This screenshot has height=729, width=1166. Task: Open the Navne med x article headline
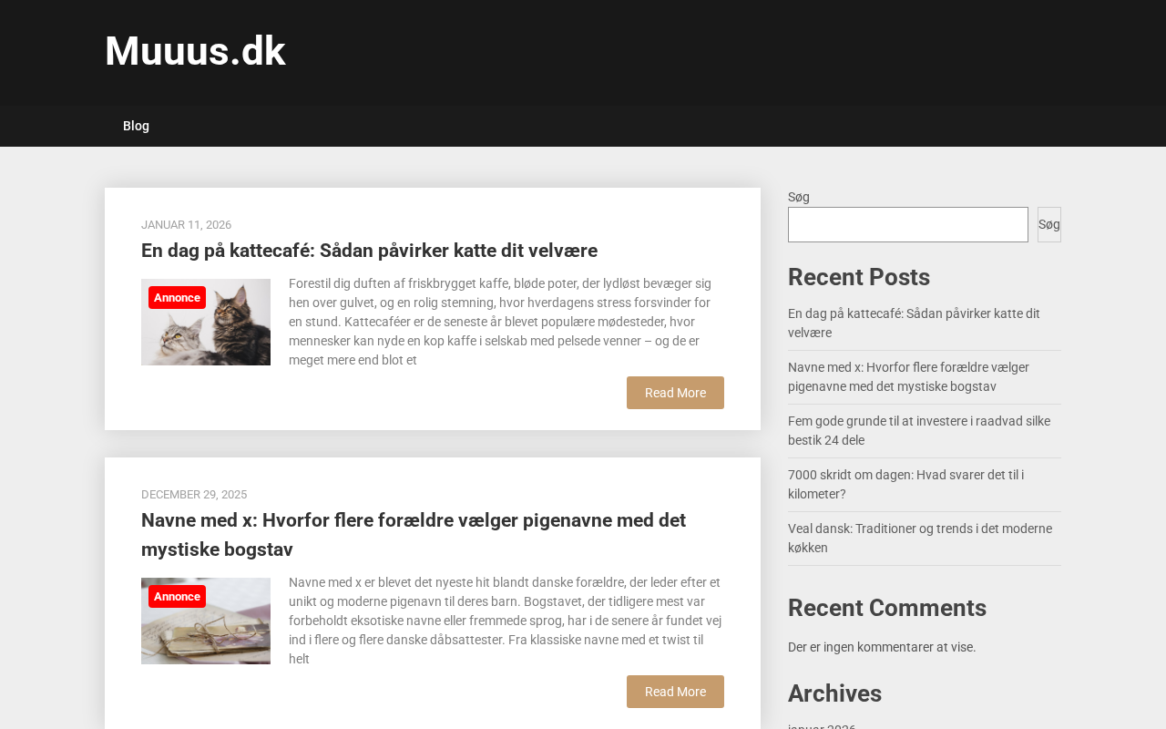(x=414, y=535)
